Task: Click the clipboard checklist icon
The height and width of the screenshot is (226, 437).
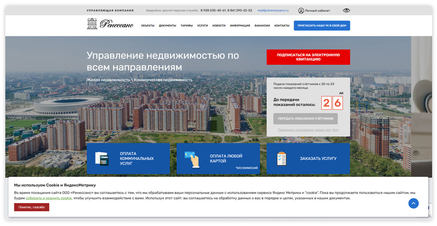Action: click(282, 159)
